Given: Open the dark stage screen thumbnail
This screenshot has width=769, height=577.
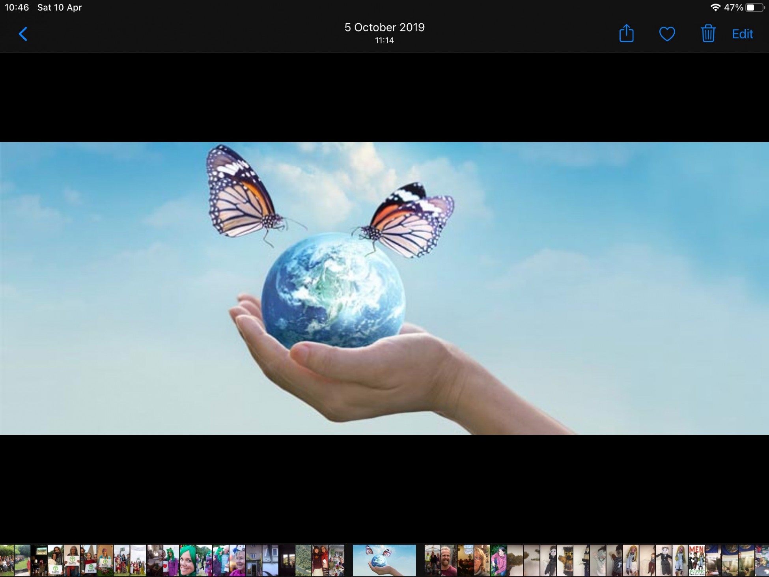Looking at the screenshot, I should click(x=39, y=560).
